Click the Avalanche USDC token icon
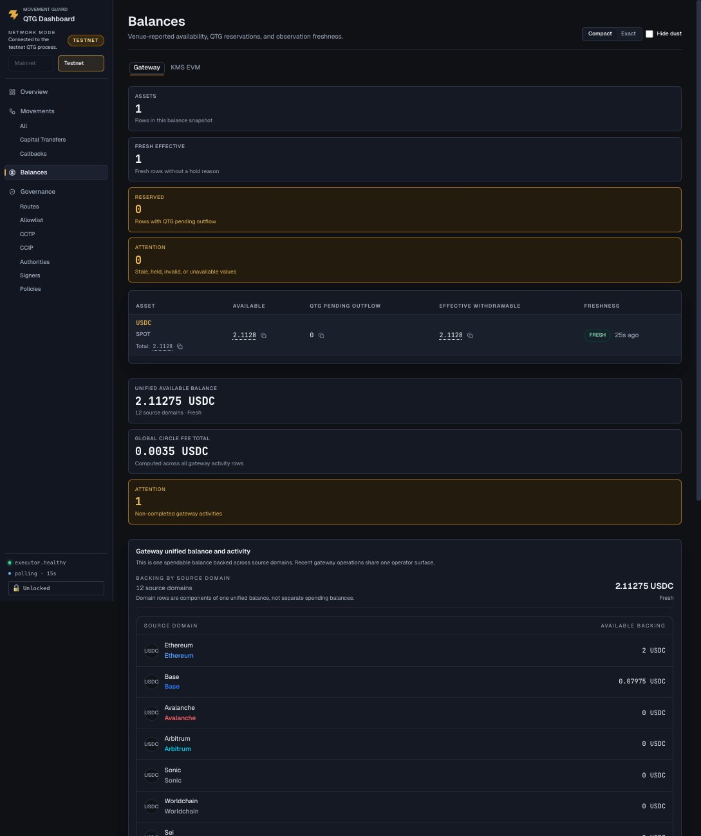Screen dimensions: 701x836 tap(151, 712)
